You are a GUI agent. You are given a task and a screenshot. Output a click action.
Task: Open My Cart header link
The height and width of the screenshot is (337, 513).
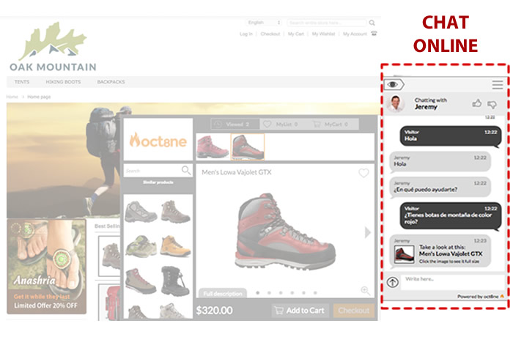pyautogui.click(x=296, y=34)
